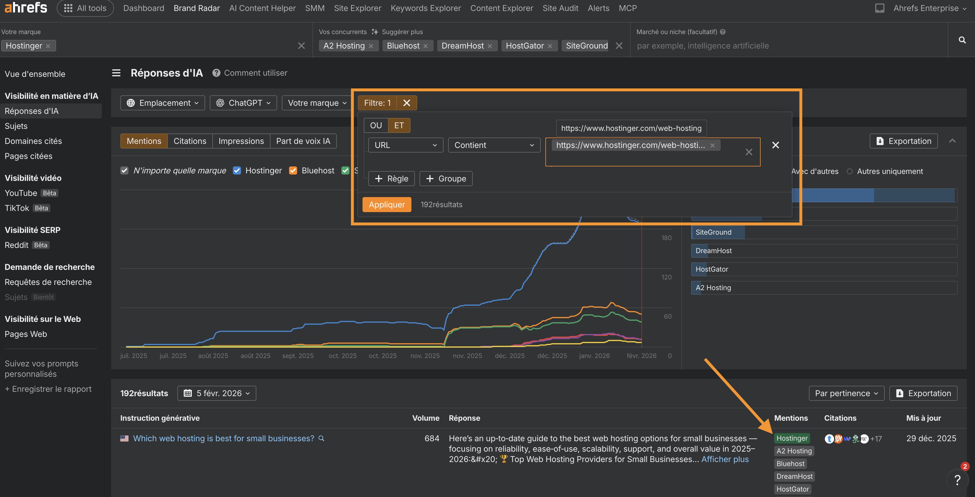Open the 5 févr. 2026 date picker

(217, 393)
